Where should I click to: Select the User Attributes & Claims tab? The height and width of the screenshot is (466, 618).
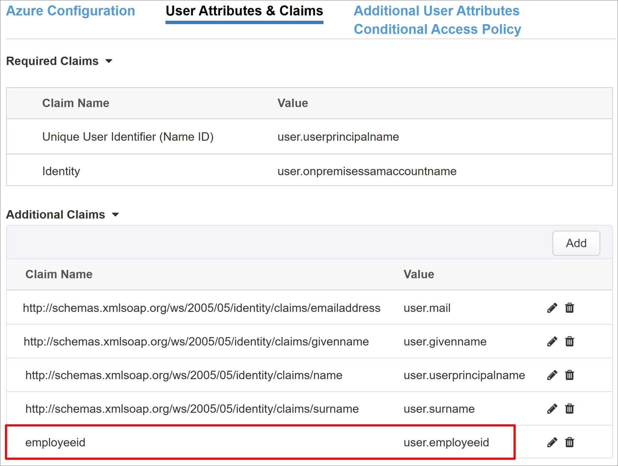[x=244, y=11]
